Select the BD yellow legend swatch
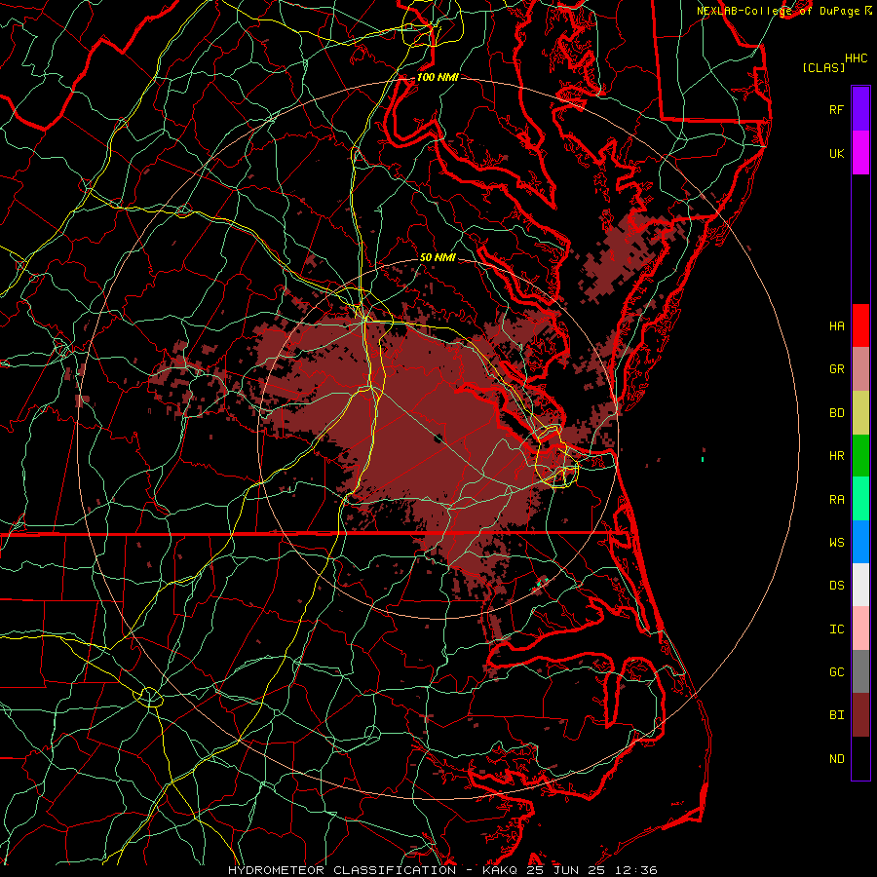This screenshot has height=877, width=877. pyautogui.click(x=860, y=412)
